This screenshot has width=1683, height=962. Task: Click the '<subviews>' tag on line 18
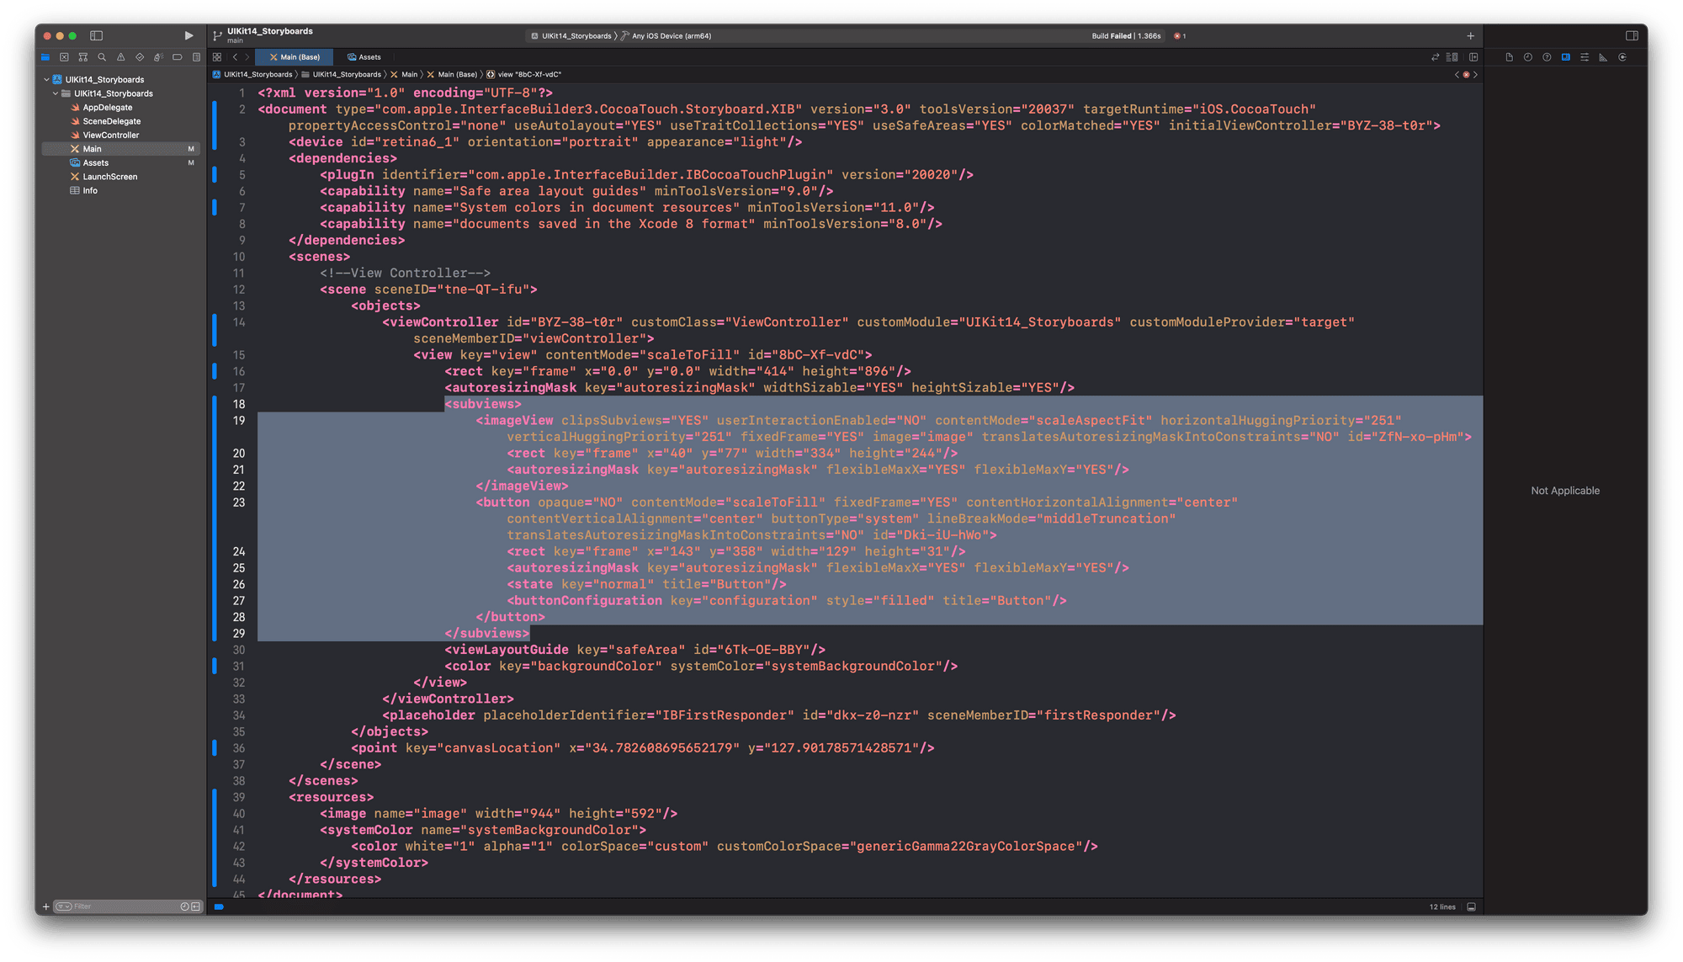483,404
